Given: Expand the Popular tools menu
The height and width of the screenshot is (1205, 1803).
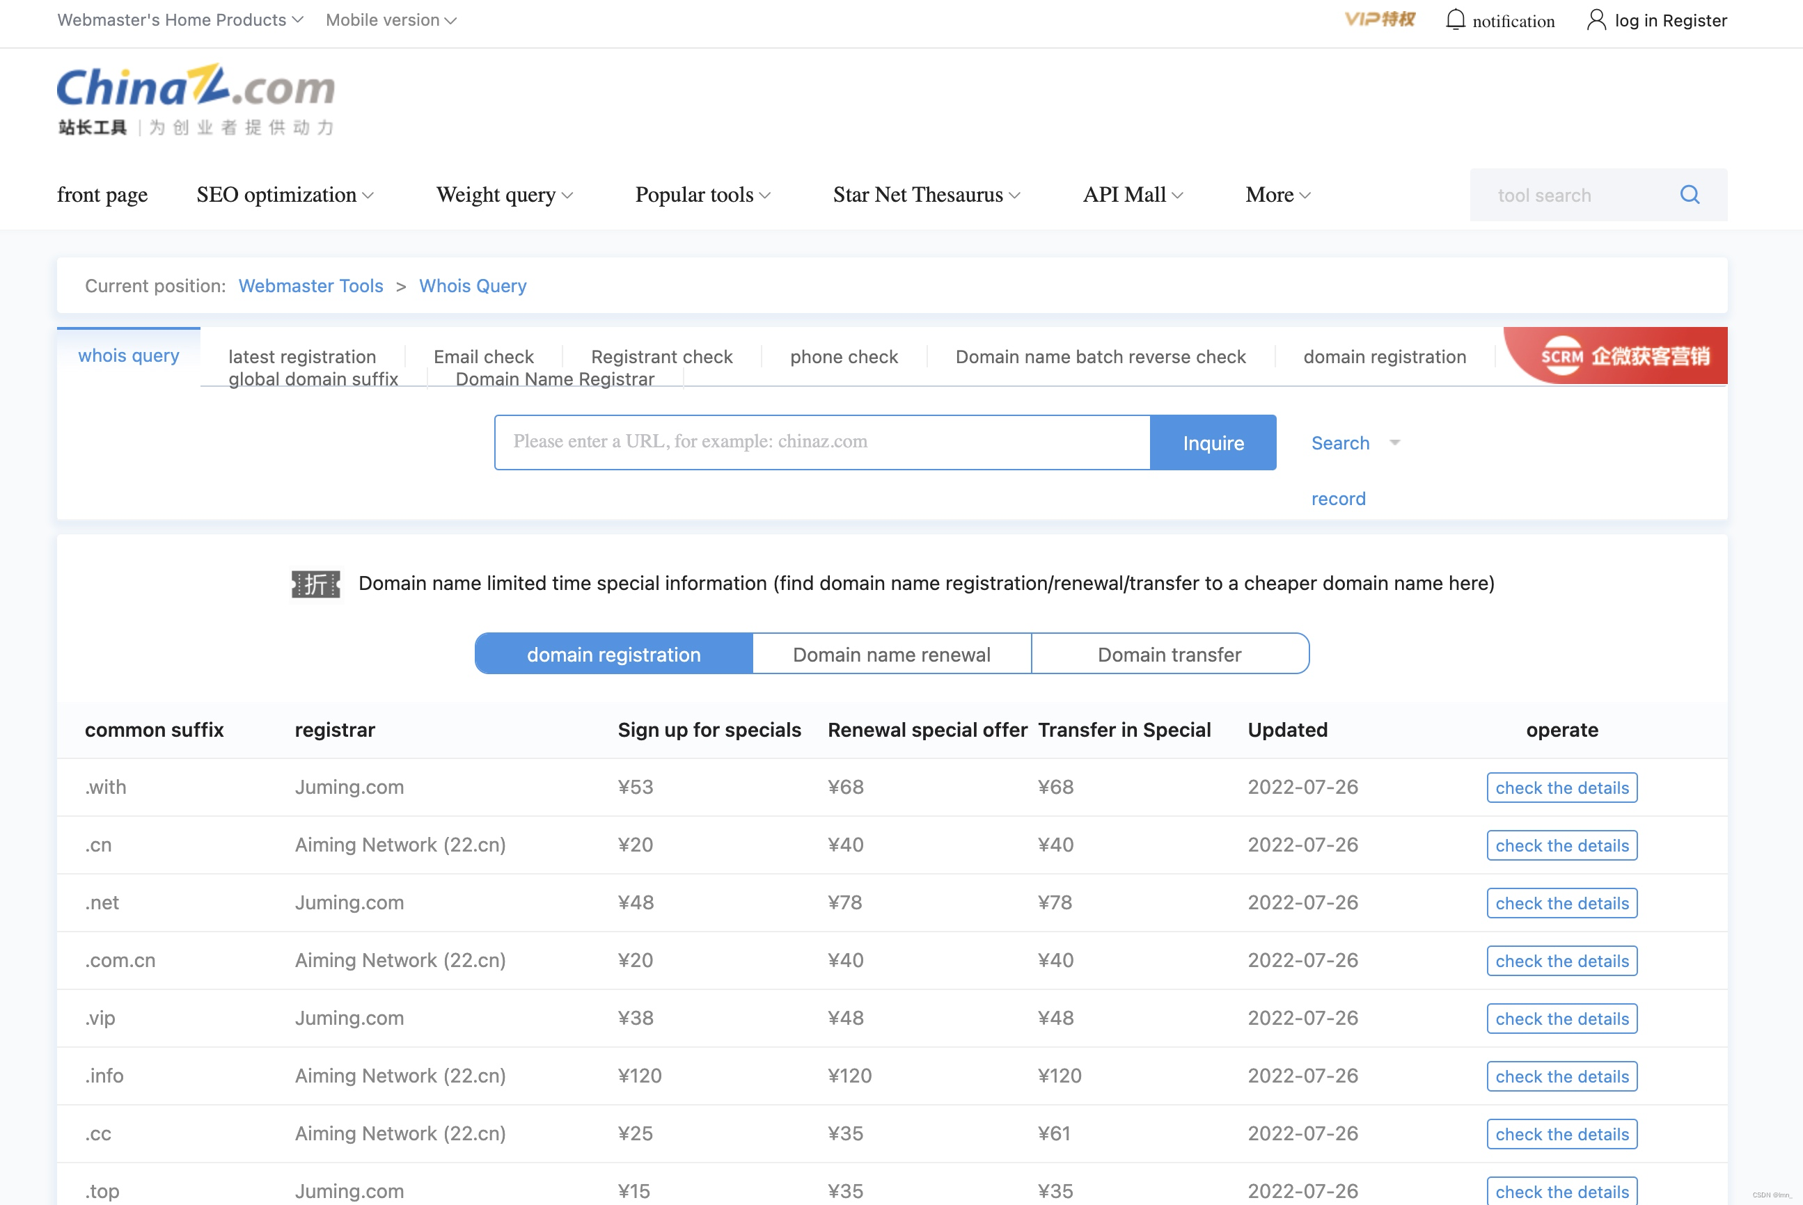Looking at the screenshot, I should tap(702, 194).
